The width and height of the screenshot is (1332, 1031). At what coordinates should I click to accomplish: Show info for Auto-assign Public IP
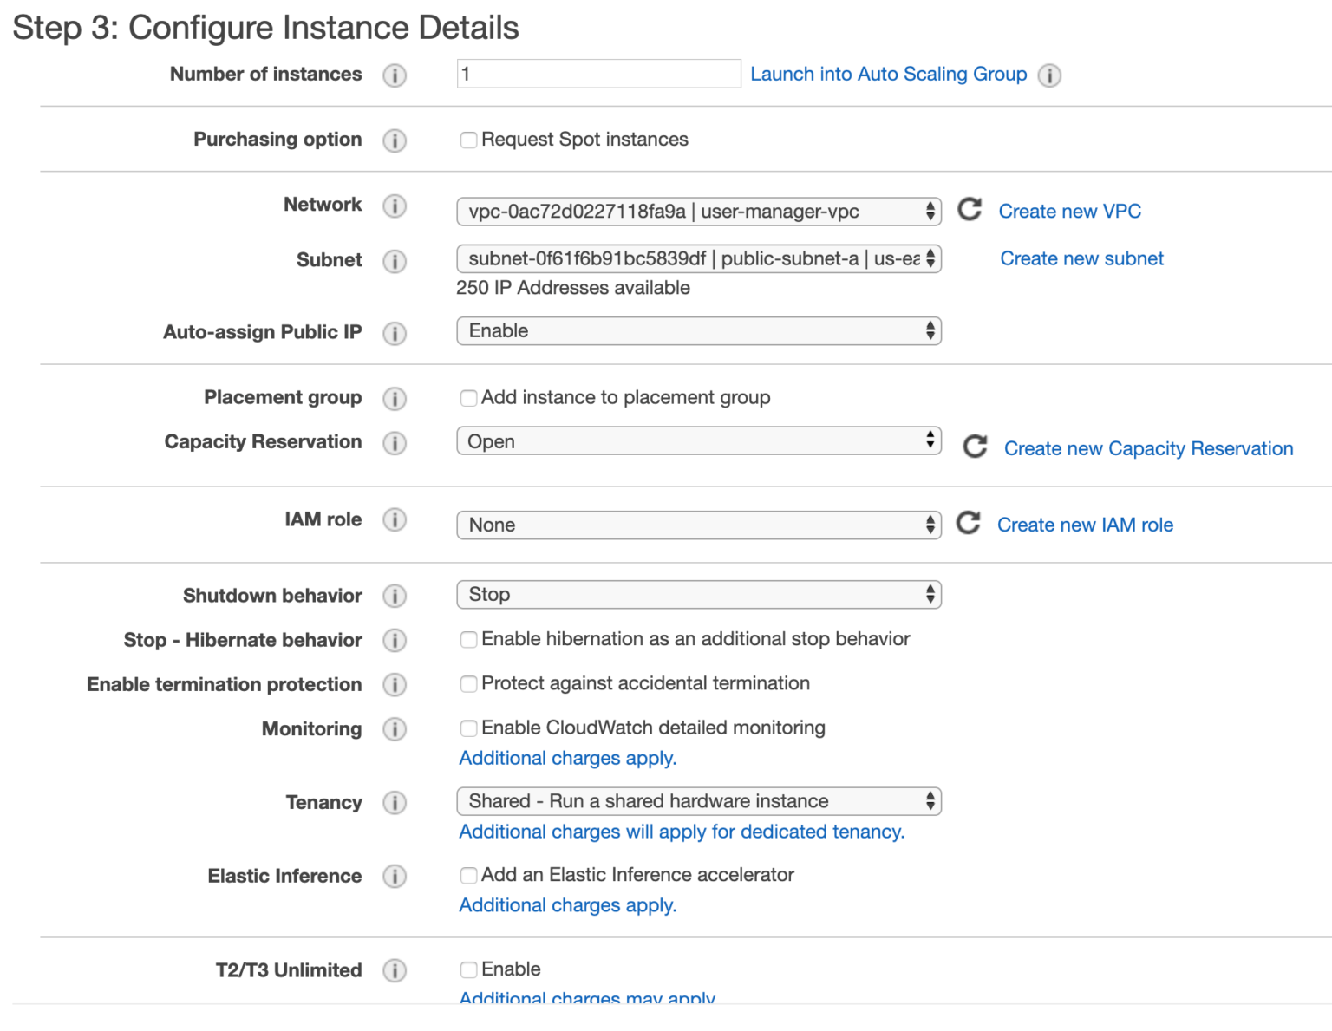[395, 333]
